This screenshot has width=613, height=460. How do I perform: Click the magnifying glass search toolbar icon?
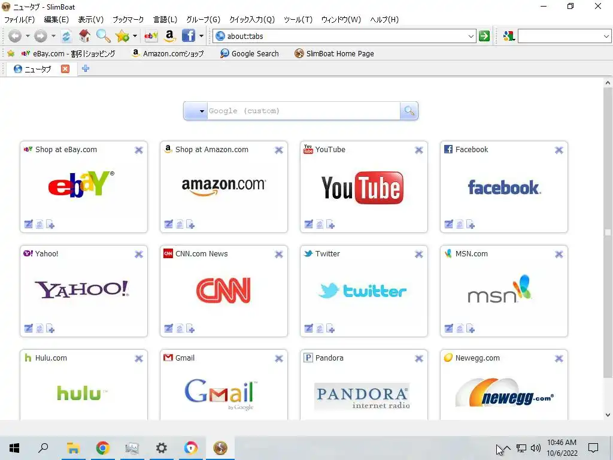(x=103, y=36)
